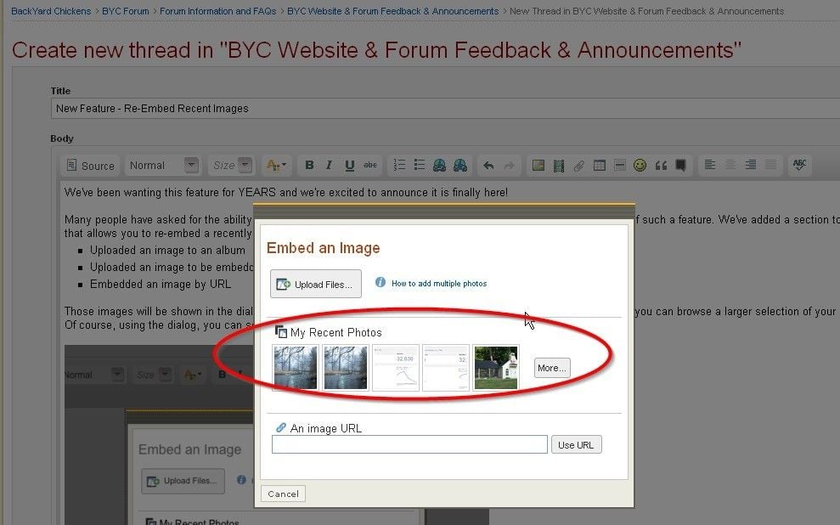Click the undo arrow icon
The image size is (840, 525).
pos(488,166)
